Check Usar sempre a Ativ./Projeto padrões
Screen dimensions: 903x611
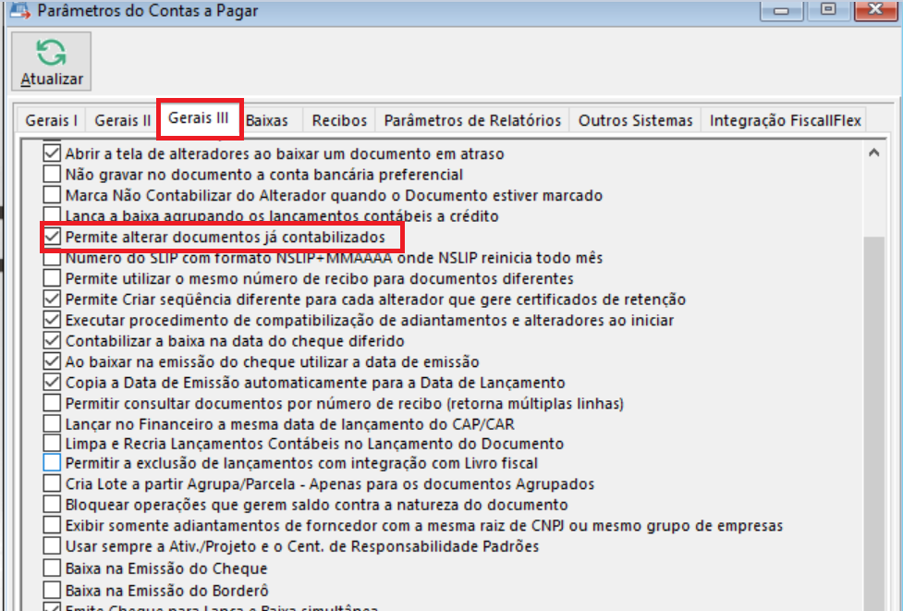click(52, 545)
